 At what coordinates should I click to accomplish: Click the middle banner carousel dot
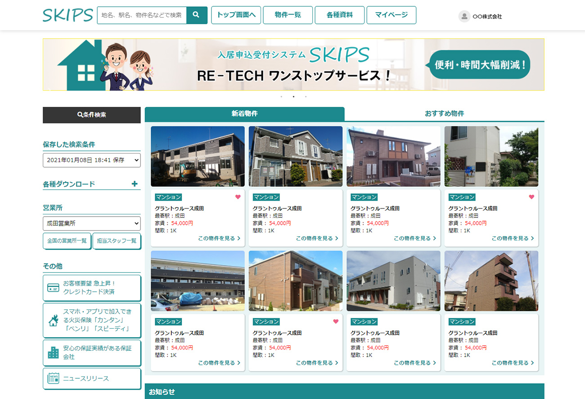coord(293,96)
